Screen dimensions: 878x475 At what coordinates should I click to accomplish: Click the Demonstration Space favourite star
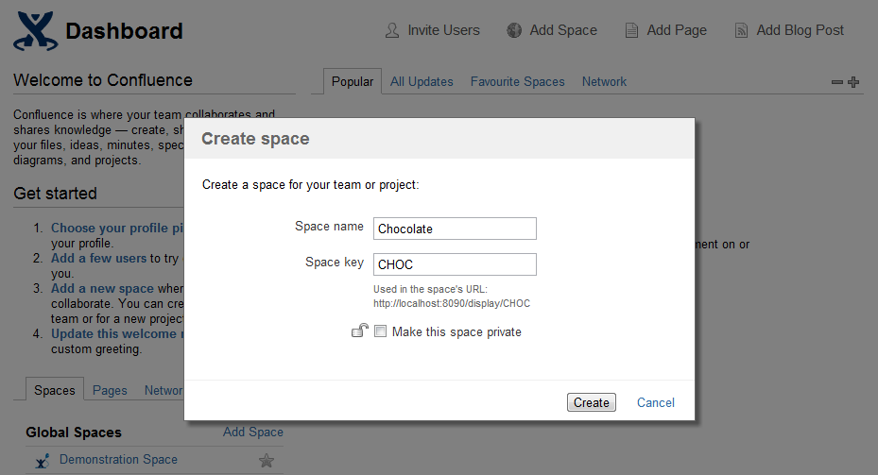coord(267,461)
